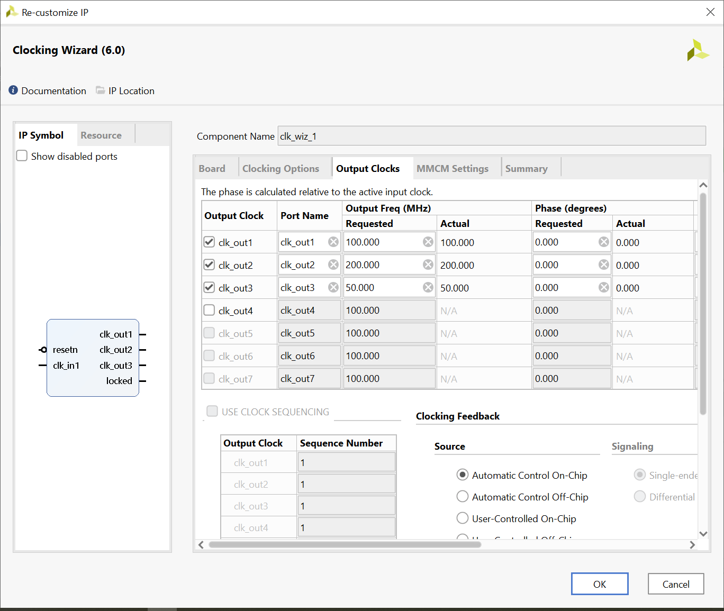Click the clk_out2 port name field
The height and width of the screenshot is (611, 724).
[310, 265]
